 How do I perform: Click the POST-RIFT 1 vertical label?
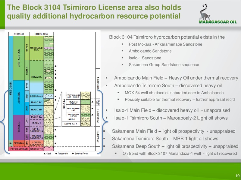pyautogui.click(x=98, y=116)
